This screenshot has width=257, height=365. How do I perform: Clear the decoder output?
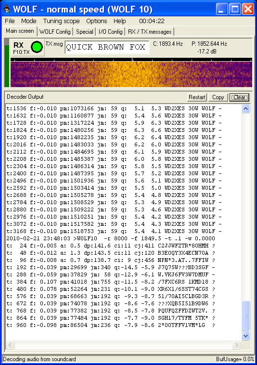click(x=239, y=97)
